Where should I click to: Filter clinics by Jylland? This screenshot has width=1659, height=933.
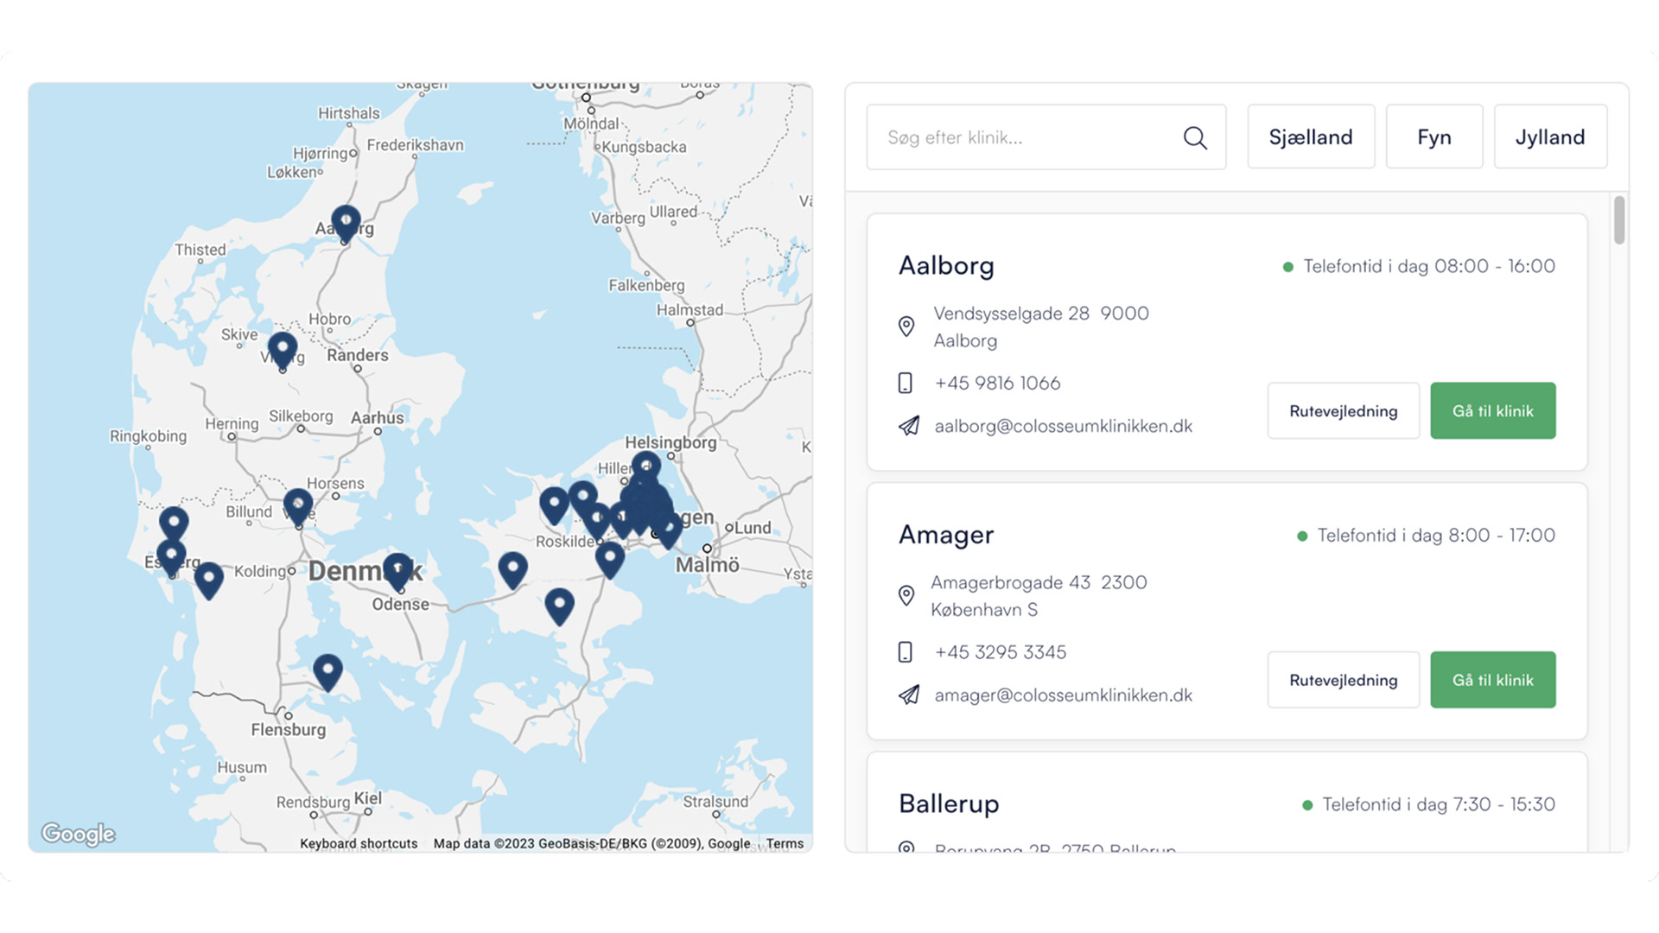point(1550,137)
